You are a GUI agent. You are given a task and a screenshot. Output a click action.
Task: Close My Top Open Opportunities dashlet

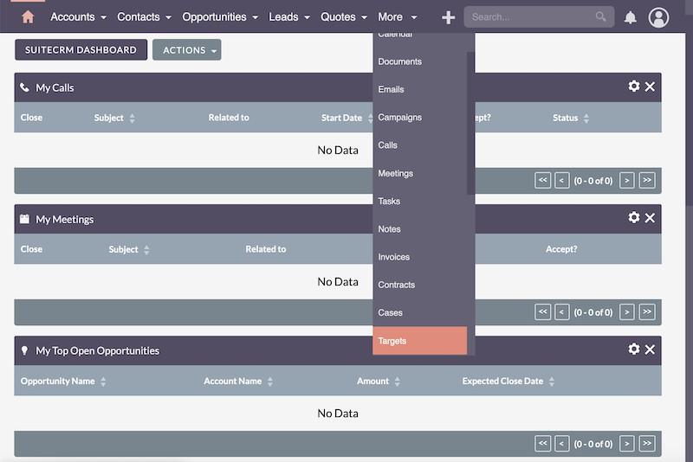click(x=650, y=350)
